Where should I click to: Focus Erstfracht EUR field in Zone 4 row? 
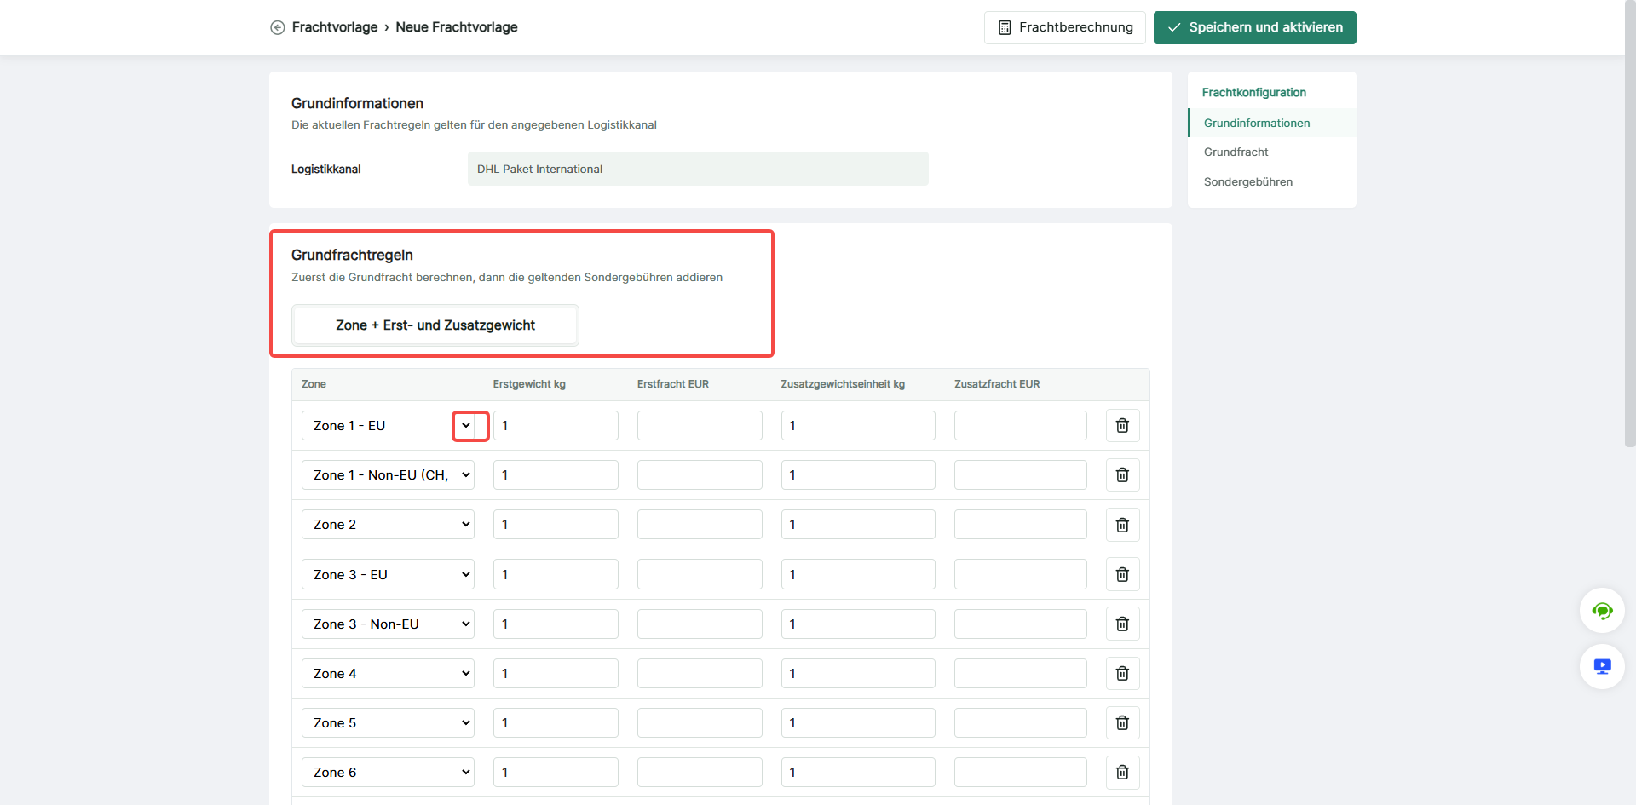[700, 674]
